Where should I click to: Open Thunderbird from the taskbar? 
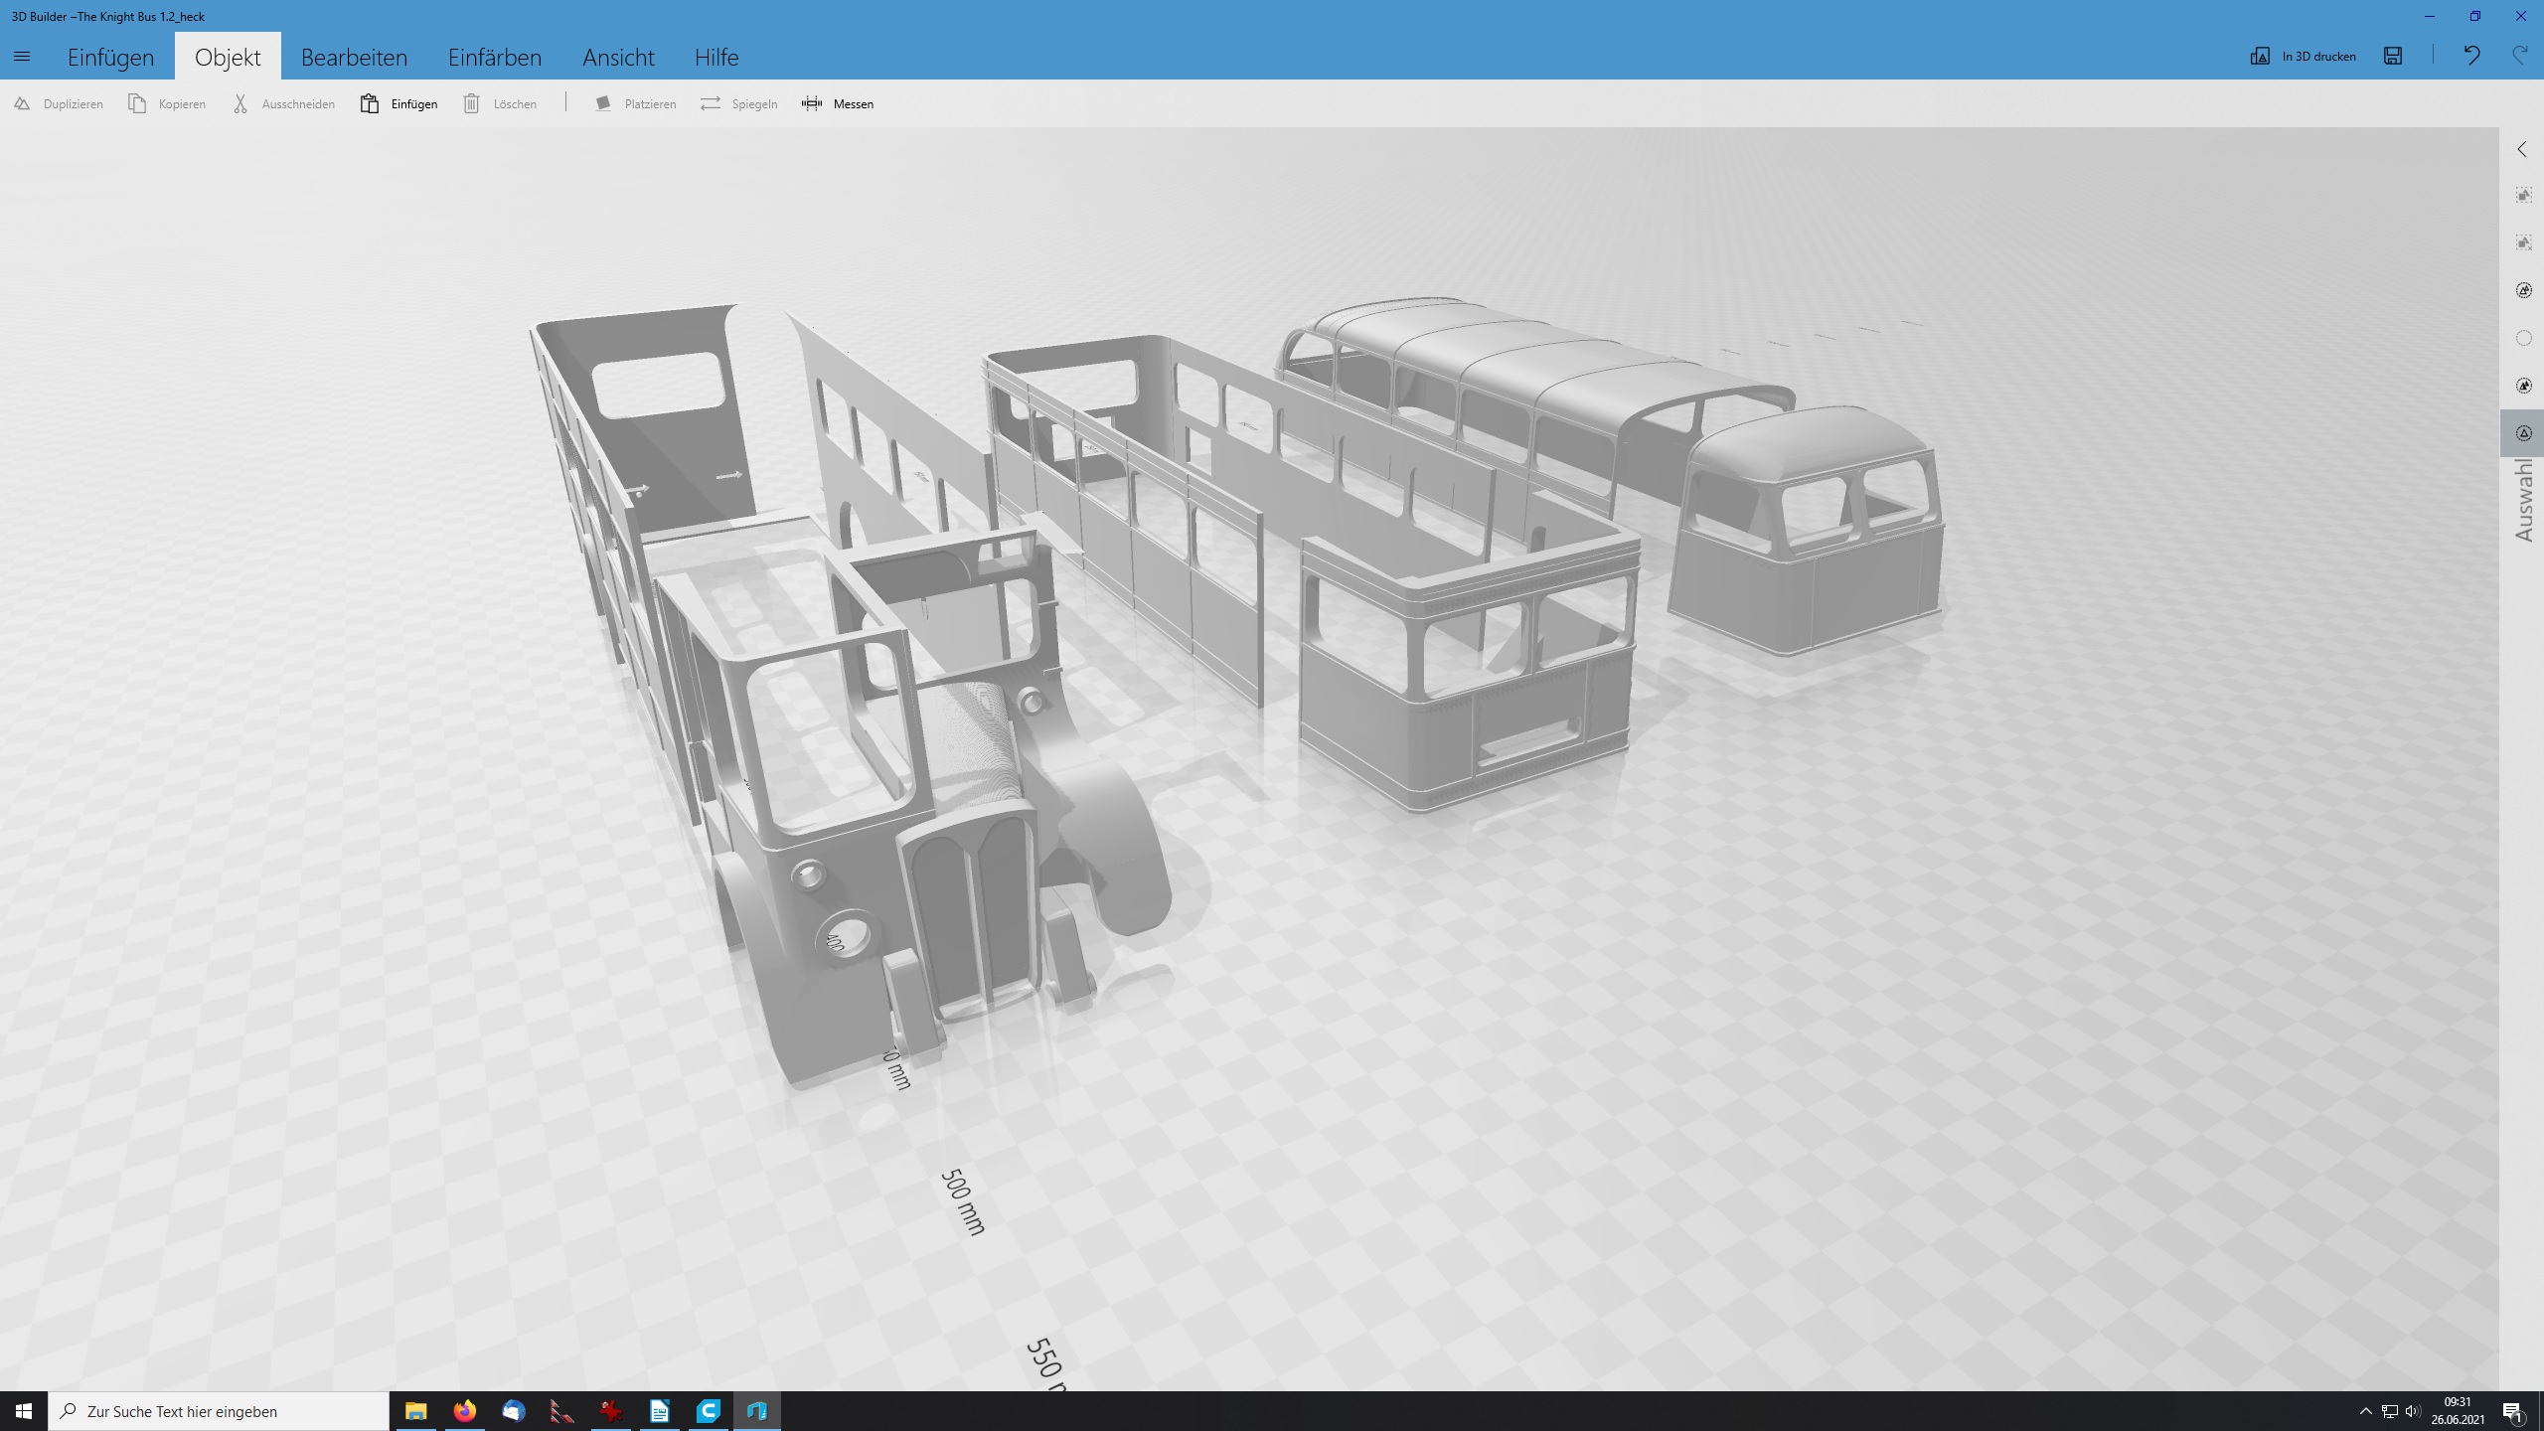point(513,1411)
